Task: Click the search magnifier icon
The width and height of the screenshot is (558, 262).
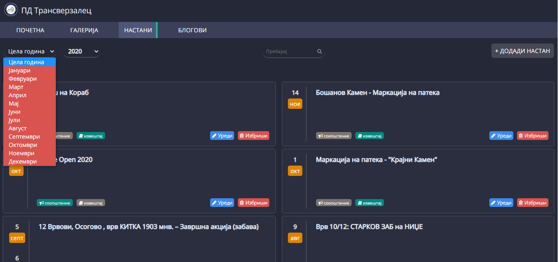Action: [319, 52]
